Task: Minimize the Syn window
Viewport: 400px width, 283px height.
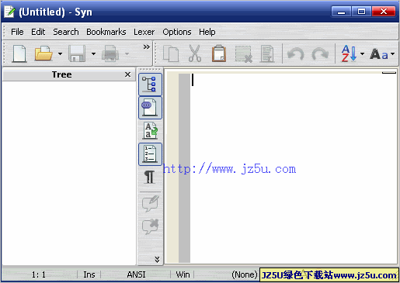Action: [x=341, y=12]
